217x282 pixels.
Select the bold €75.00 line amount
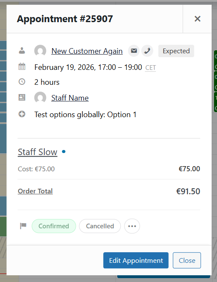189,169
